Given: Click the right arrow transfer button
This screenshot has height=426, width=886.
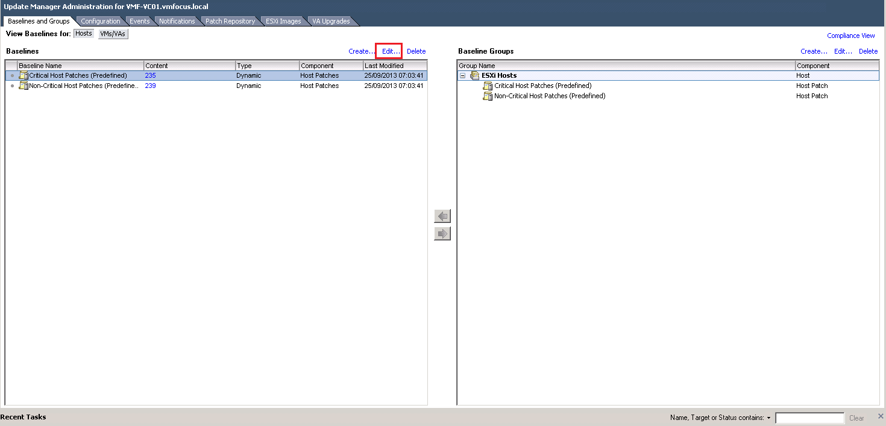Looking at the screenshot, I should pyautogui.click(x=442, y=234).
